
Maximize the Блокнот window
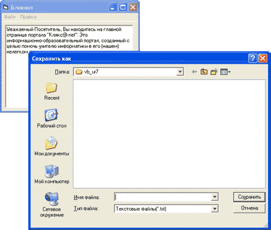point(123,7)
